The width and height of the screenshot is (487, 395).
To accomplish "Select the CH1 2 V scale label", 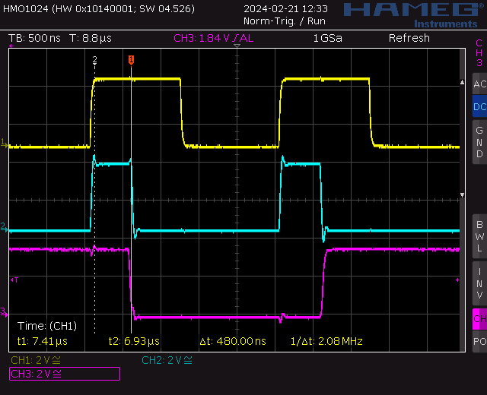I will pyautogui.click(x=36, y=359).
